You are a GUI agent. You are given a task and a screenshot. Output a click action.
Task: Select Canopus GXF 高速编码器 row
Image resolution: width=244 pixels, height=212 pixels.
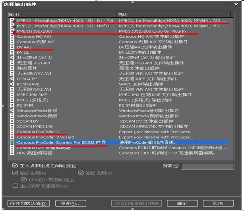pyautogui.click(x=120, y=148)
